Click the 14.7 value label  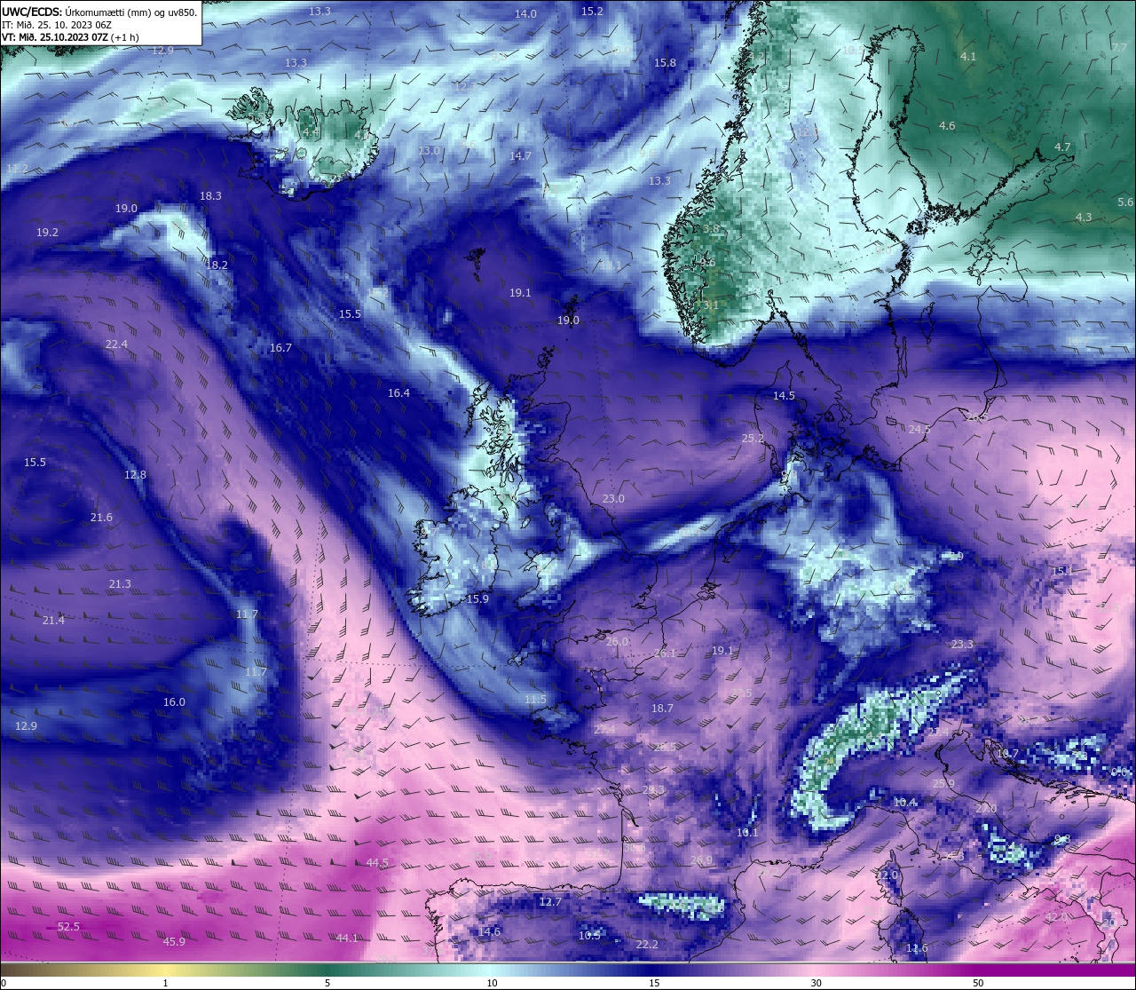click(520, 155)
